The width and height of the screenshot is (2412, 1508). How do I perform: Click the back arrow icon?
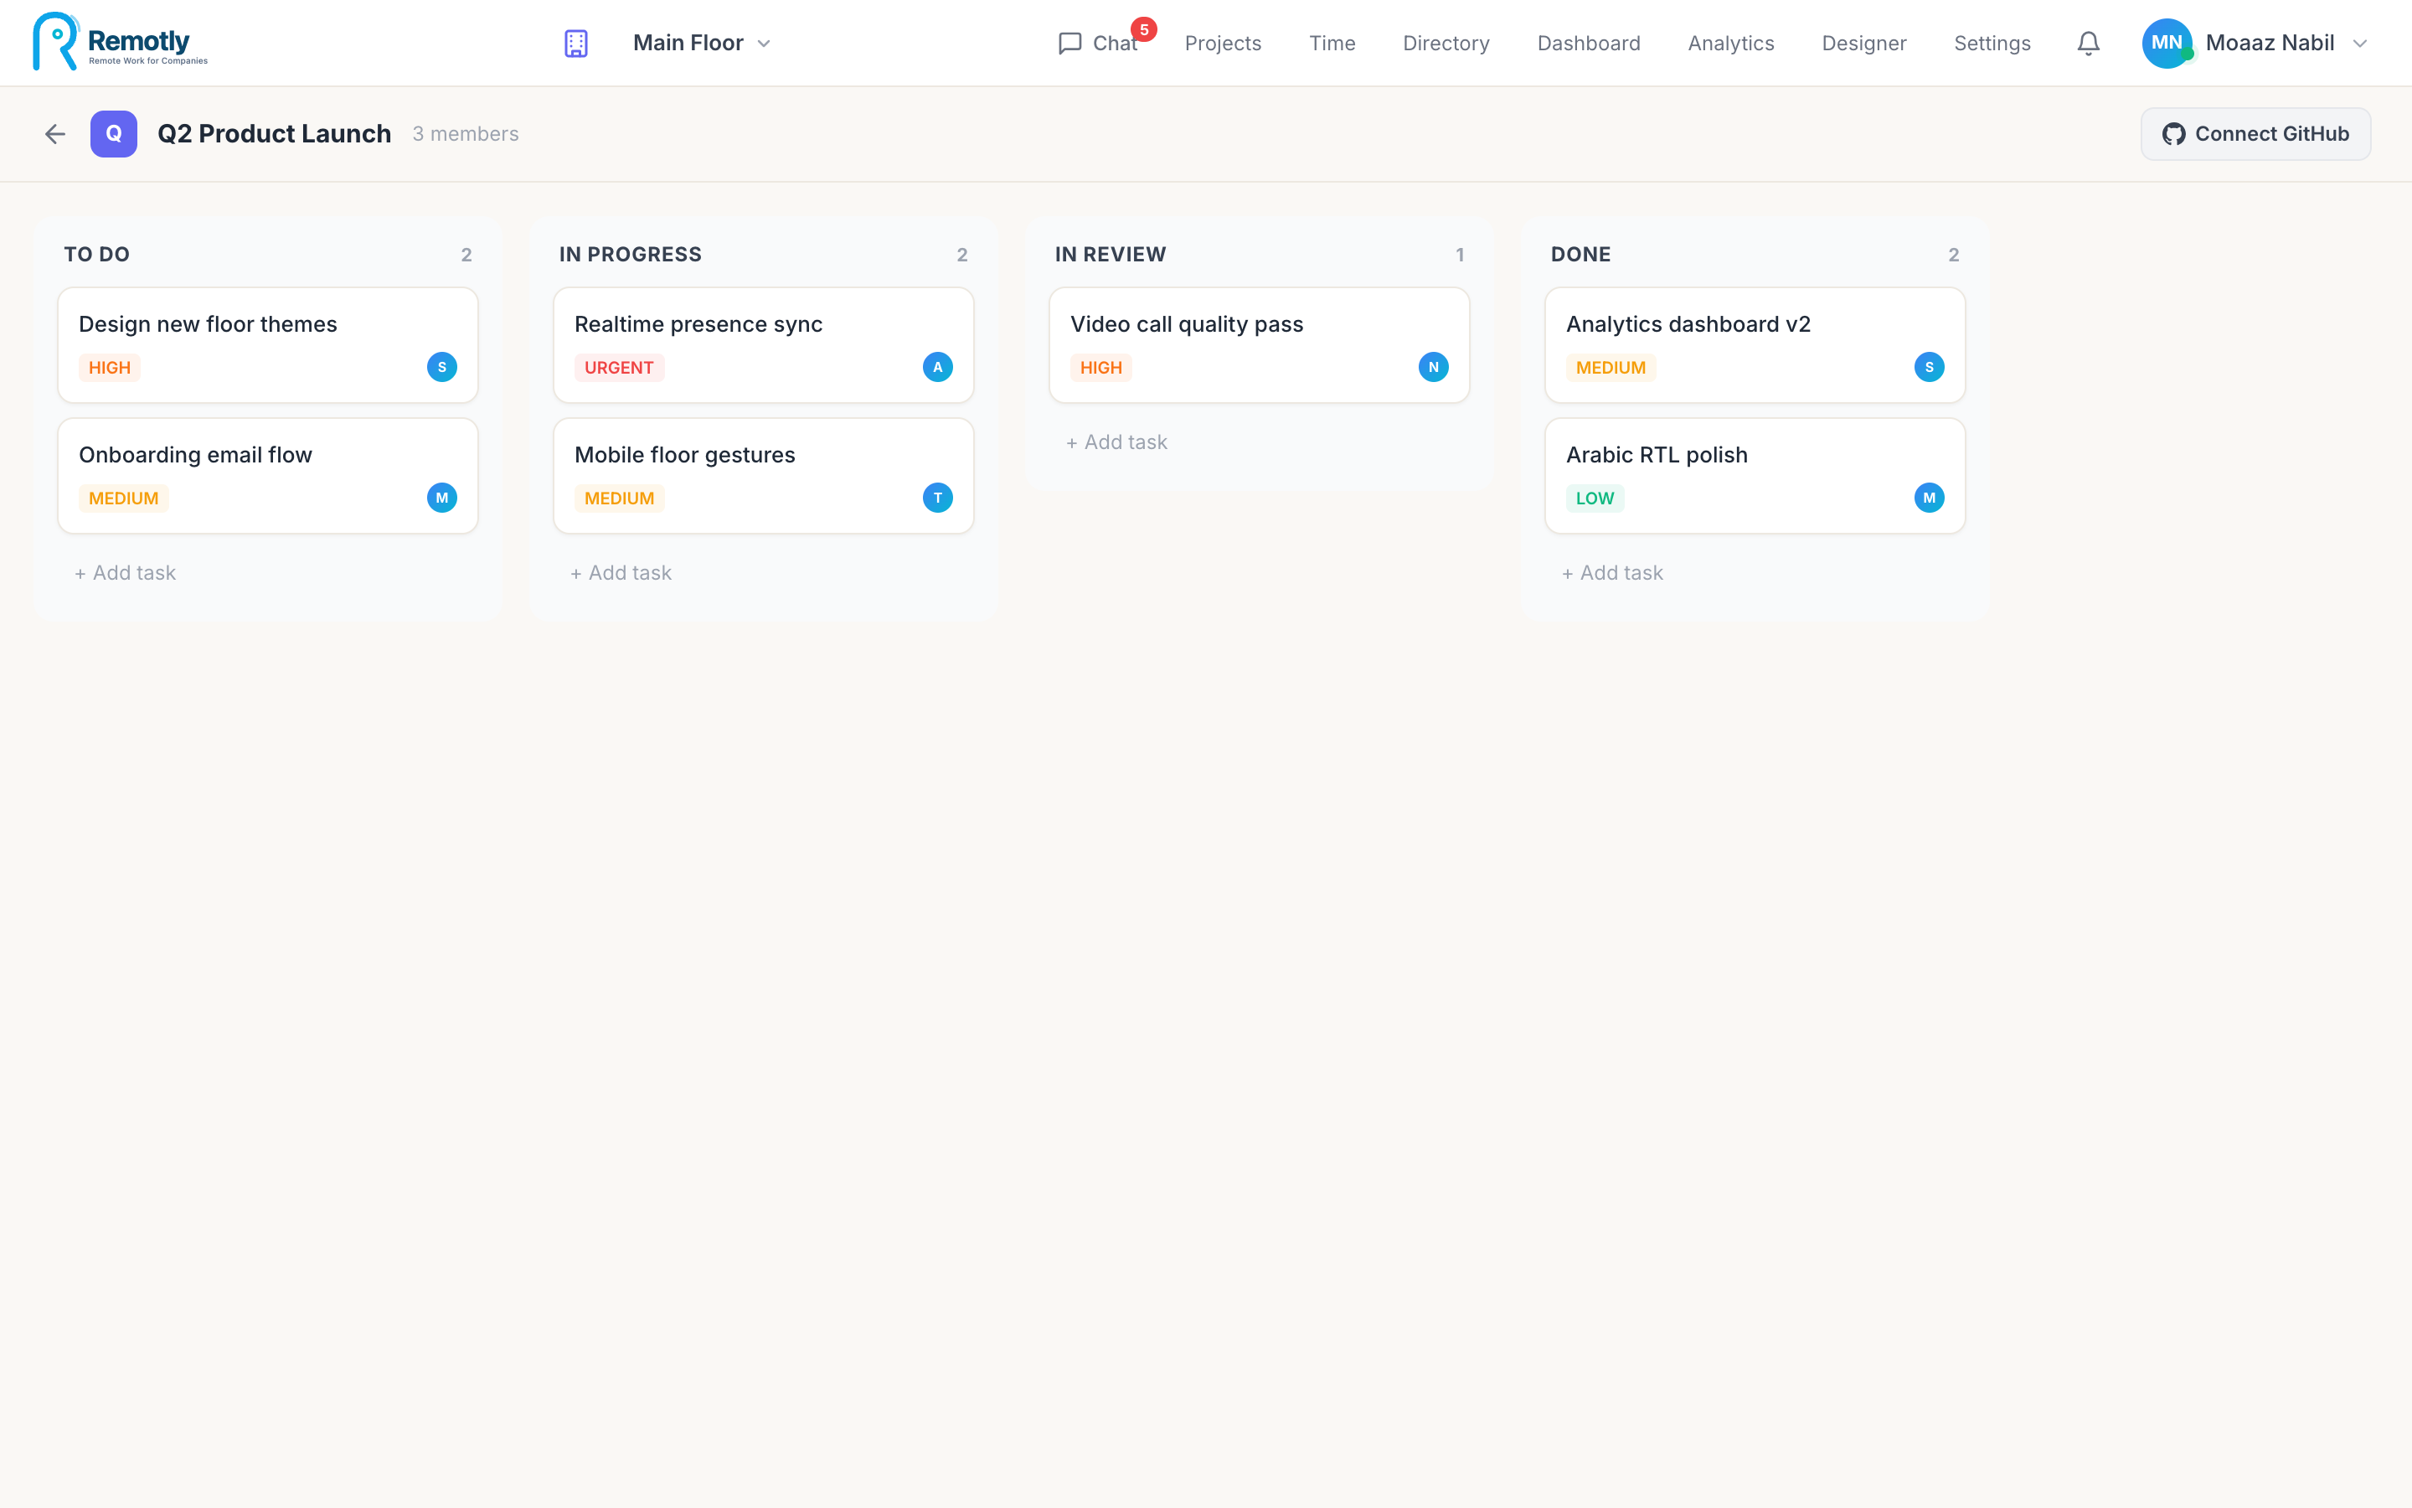tap(54, 134)
